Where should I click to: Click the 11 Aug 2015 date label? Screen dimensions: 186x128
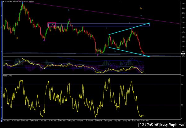tap(108, 121)
